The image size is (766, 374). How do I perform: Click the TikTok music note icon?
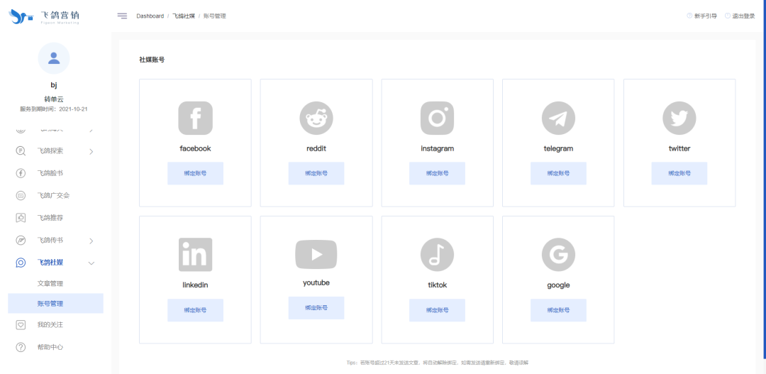[x=437, y=255]
